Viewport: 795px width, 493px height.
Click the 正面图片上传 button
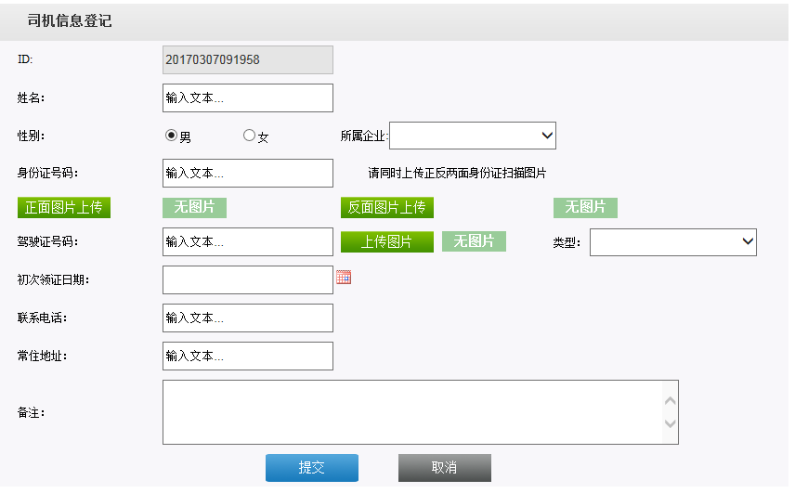[64, 208]
